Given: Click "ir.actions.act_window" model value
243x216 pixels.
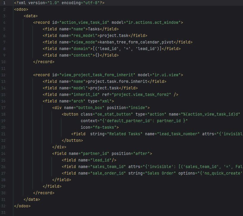Looking at the screenshot, I should click(153, 22).
